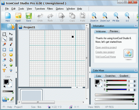Image resolution: width=139 pixels, height=110 pixels.
Task: Select the eyedropper color picker tool
Action: point(4,60)
